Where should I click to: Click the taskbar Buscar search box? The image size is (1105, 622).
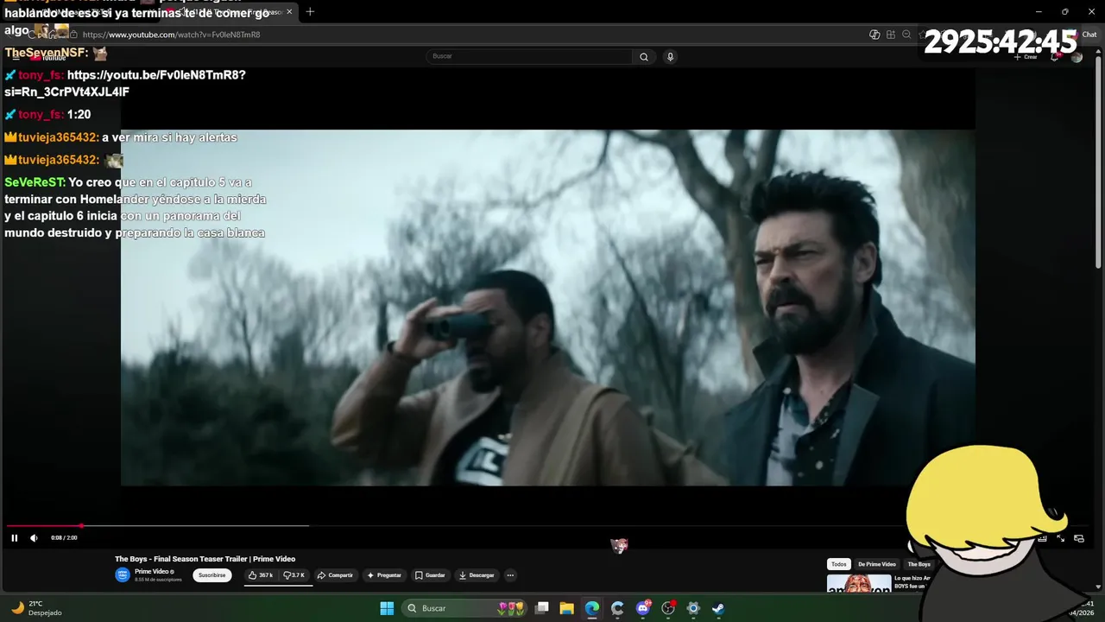coord(465,608)
